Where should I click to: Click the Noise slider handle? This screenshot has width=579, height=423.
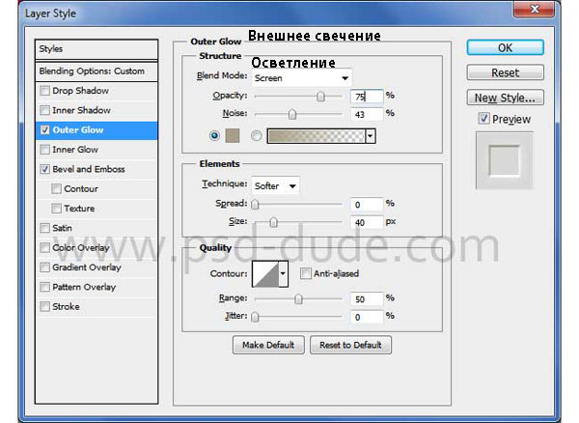(x=292, y=114)
